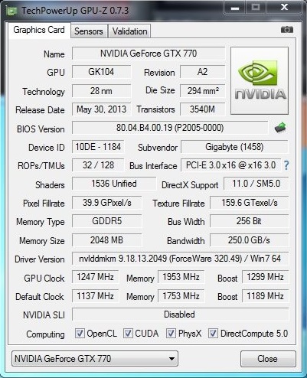Select the Graphics Card tab
307x378 pixels.
point(39,30)
